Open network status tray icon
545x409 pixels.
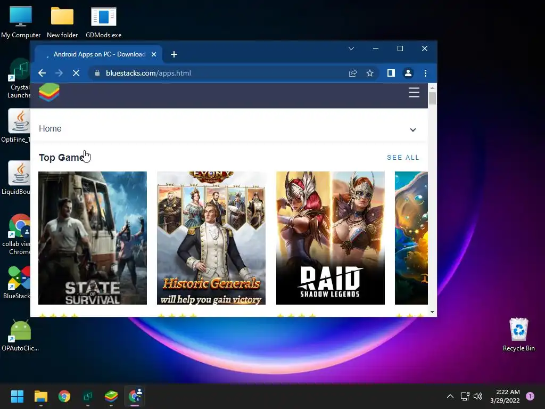[x=465, y=396]
